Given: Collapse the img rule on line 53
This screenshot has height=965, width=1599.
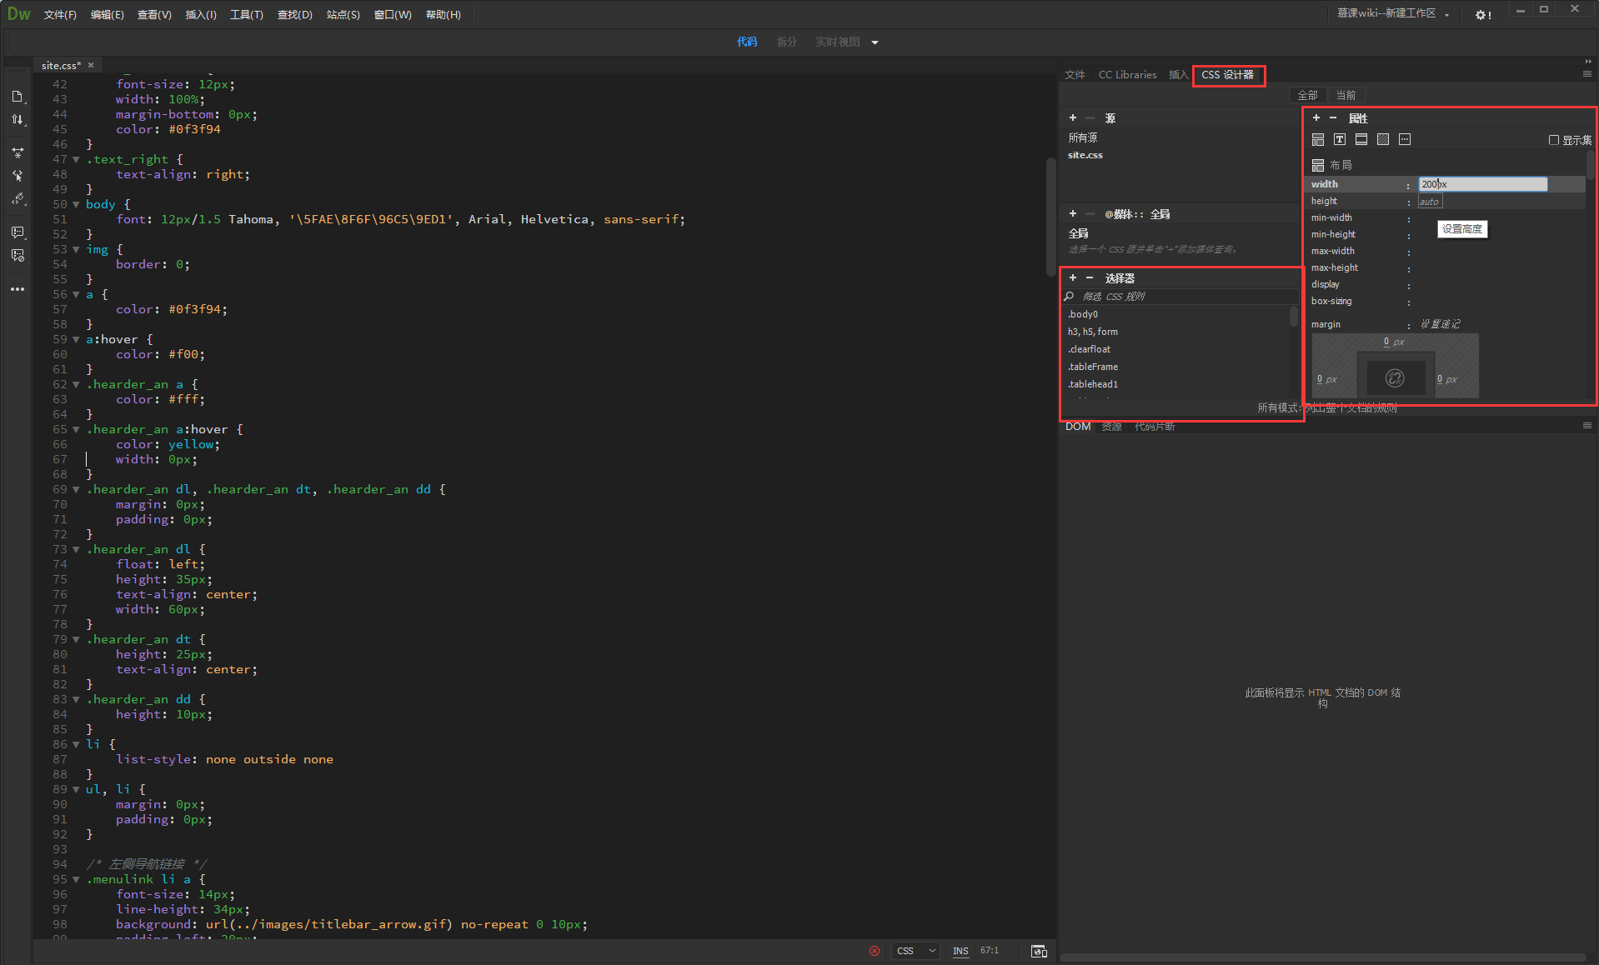Looking at the screenshot, I should tap(77, 250).
